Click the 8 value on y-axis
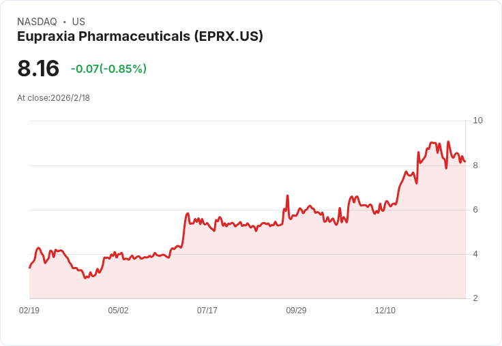The height and width of the screenshot is (346, 502). point(475,166)
